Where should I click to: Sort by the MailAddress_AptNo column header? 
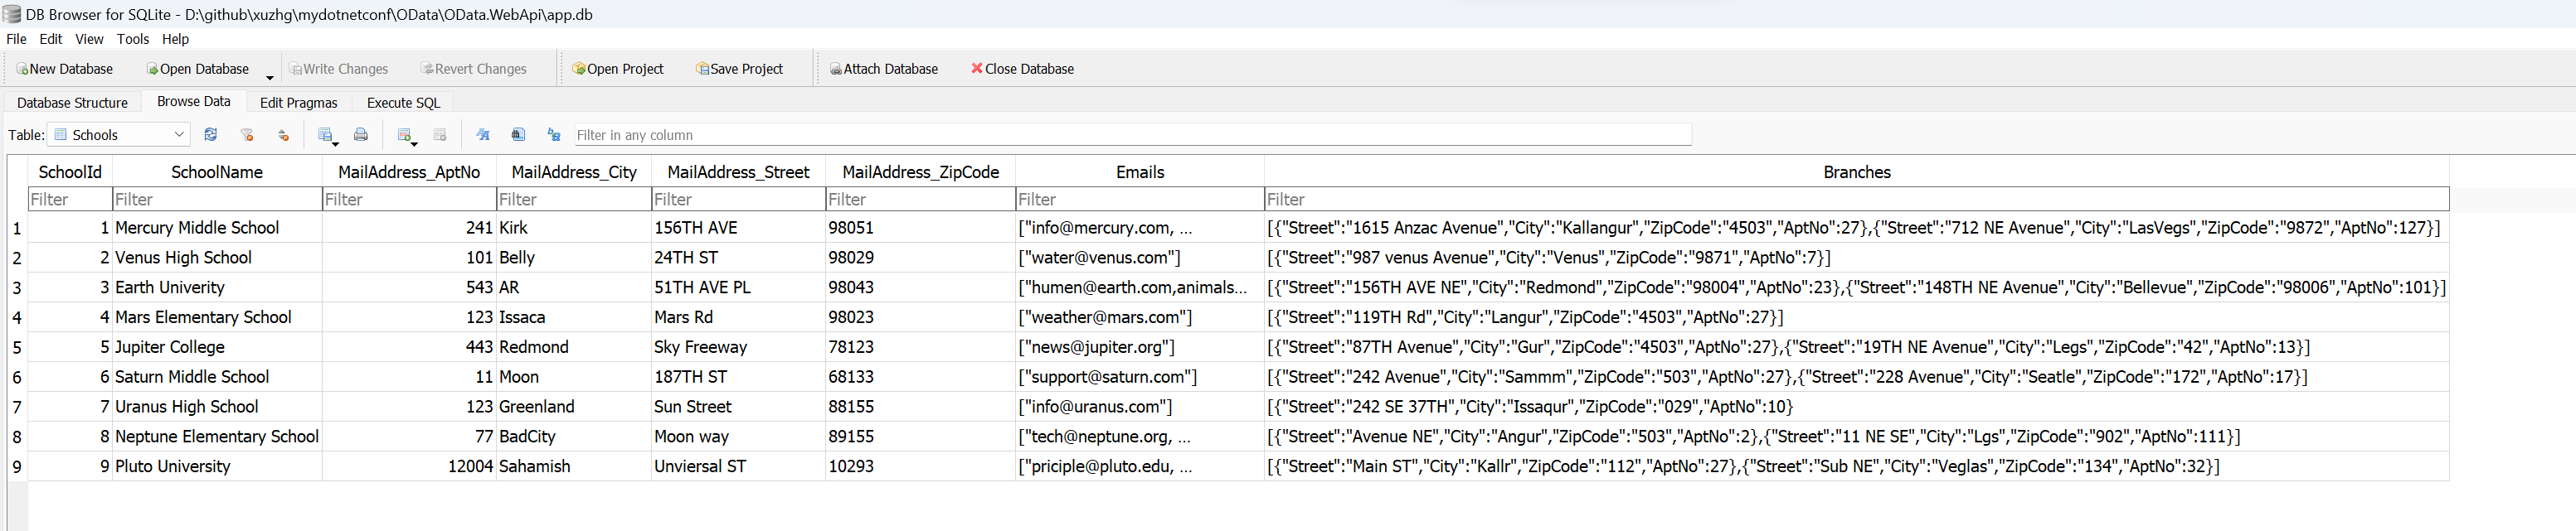coord(409,171)
